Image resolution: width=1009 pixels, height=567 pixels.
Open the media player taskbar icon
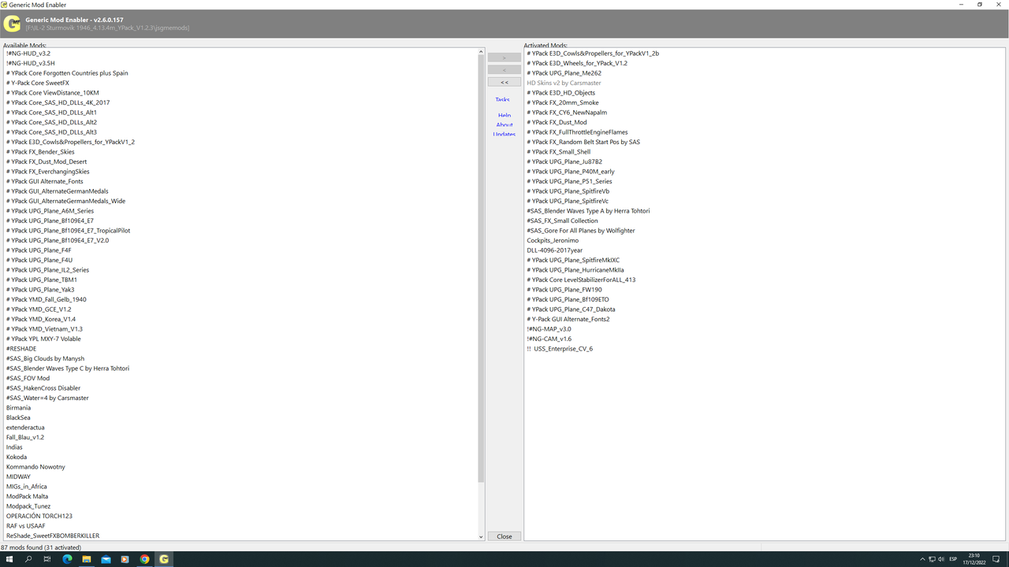125,559
